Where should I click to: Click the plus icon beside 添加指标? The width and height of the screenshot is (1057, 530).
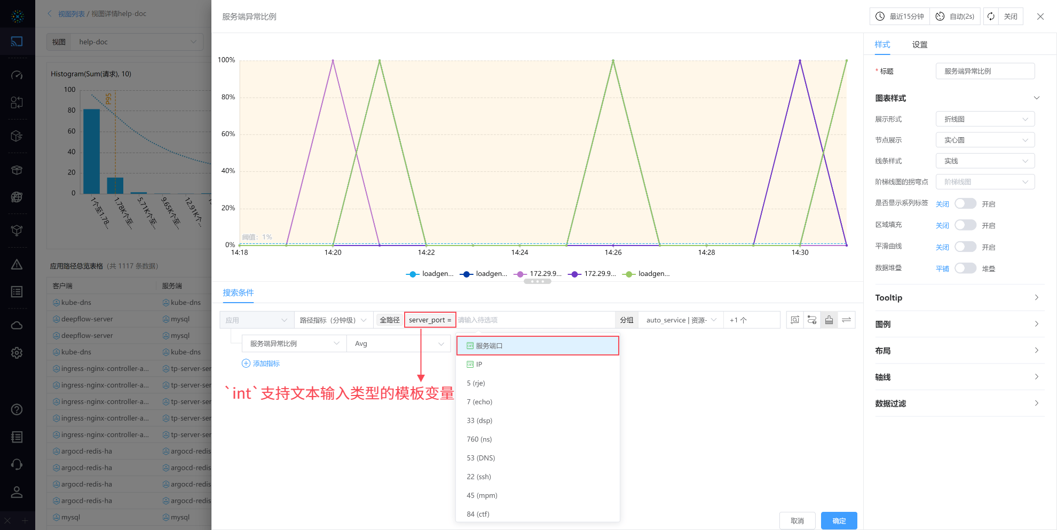(246, 363)
